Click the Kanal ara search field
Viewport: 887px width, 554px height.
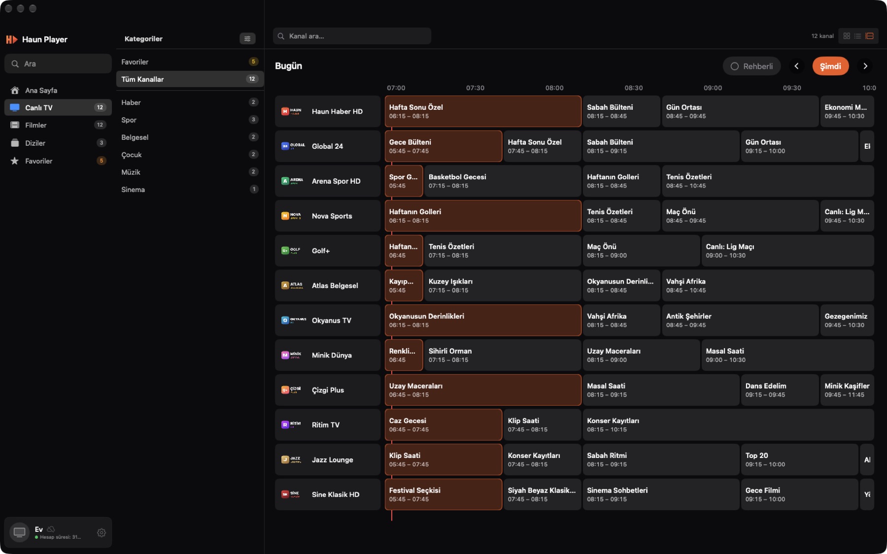pos(352,36)
